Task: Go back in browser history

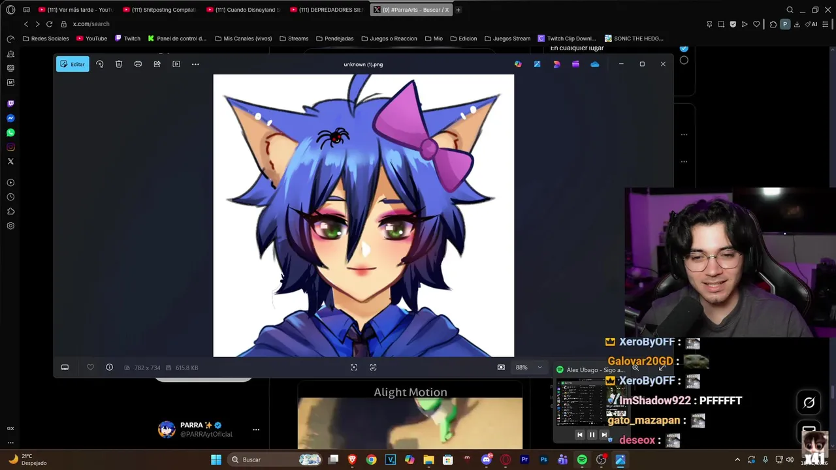Action: tap(25, 24)
